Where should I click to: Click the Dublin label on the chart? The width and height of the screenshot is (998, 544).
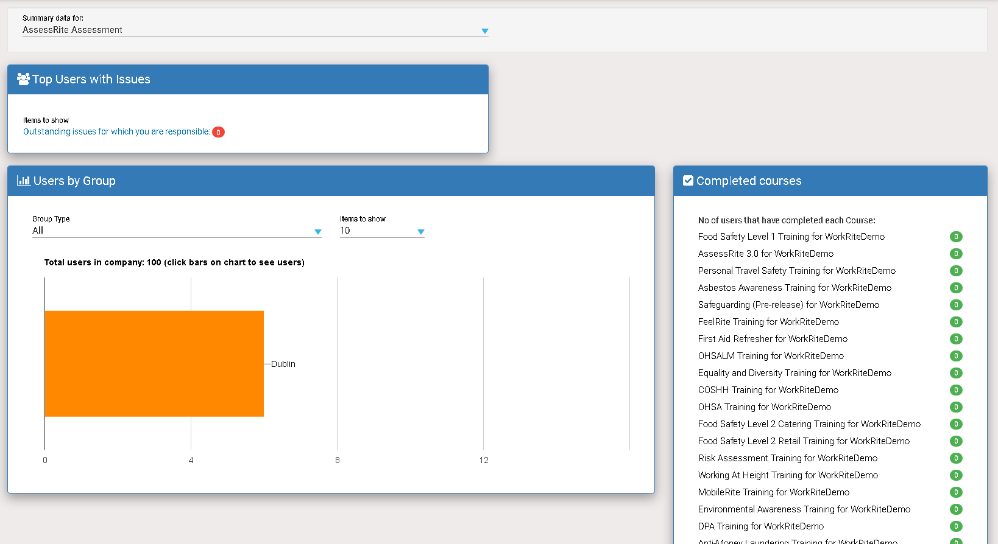pos(283,364)
